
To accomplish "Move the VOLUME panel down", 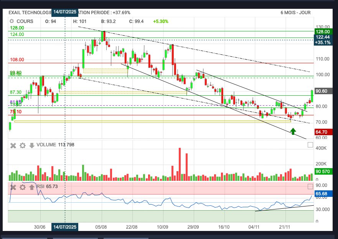I will 31,145.
